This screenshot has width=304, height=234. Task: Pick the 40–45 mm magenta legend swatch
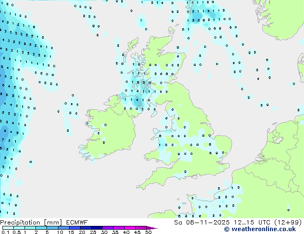pyautogui.click(x=130, y=228)
